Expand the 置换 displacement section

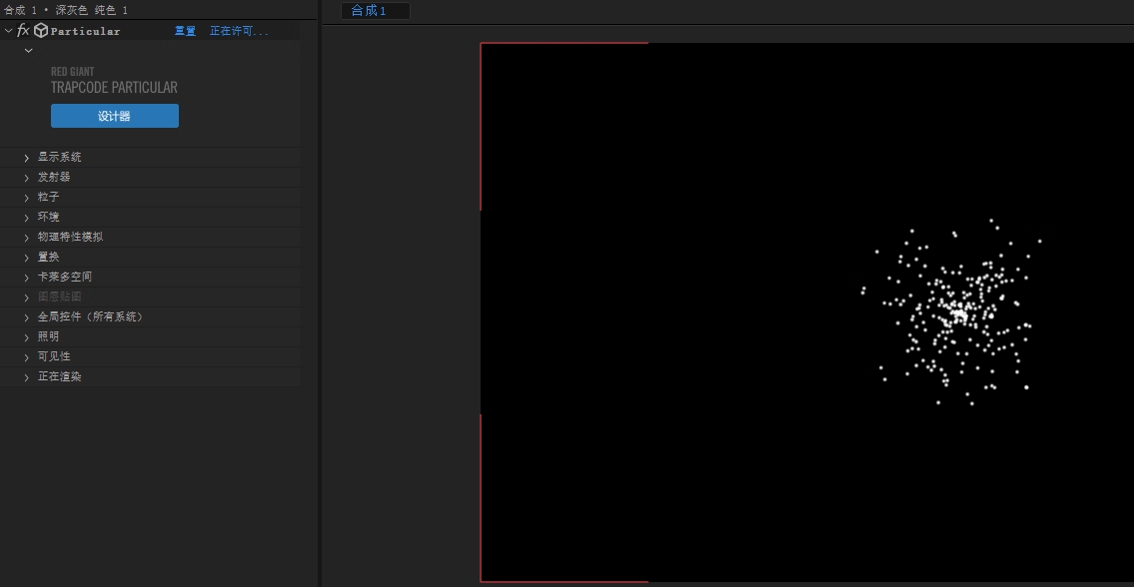(27, 258)
